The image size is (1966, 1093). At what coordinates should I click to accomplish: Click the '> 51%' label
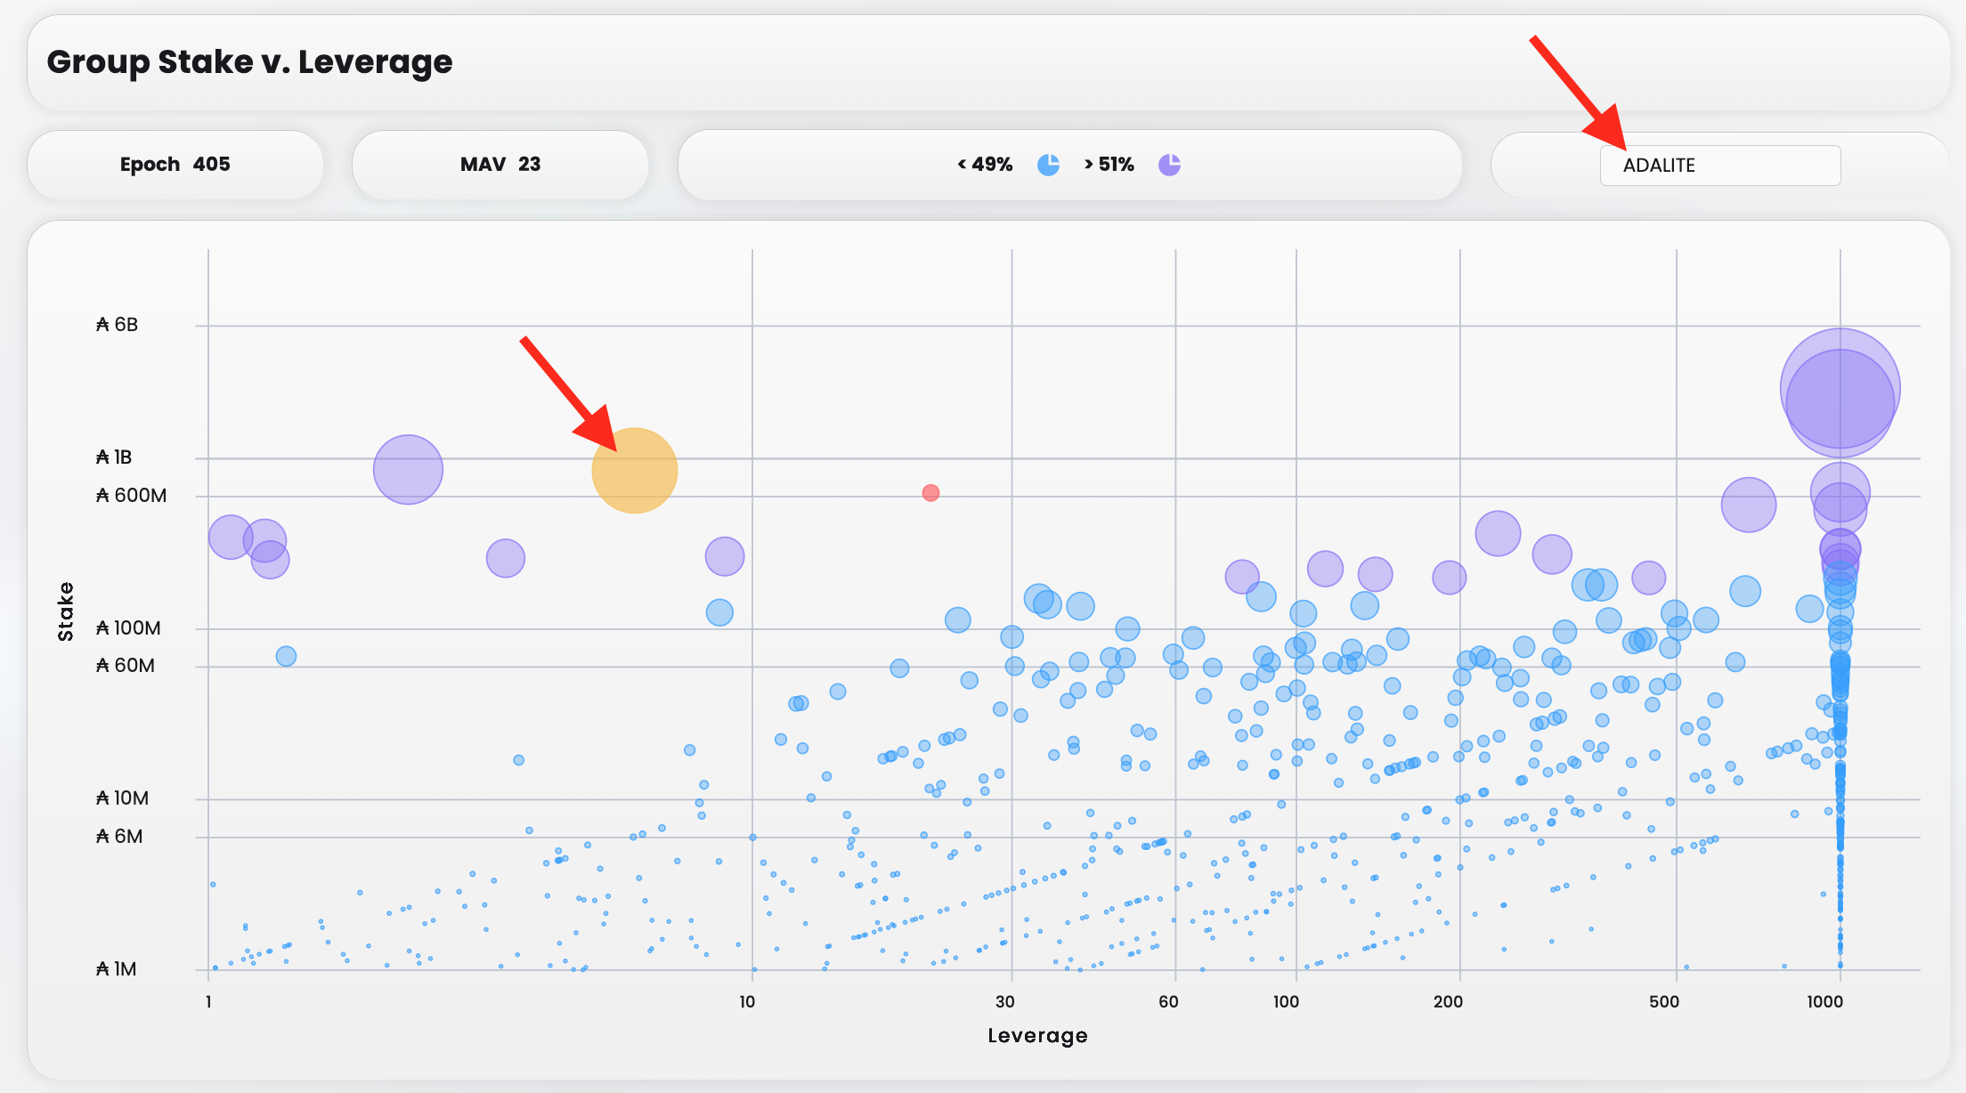(x=1109, y=165)
